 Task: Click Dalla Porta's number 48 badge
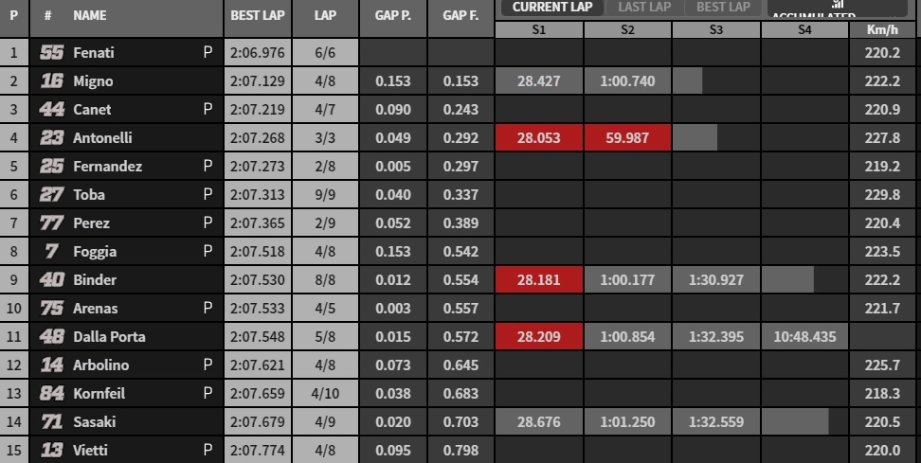[51, 337]
